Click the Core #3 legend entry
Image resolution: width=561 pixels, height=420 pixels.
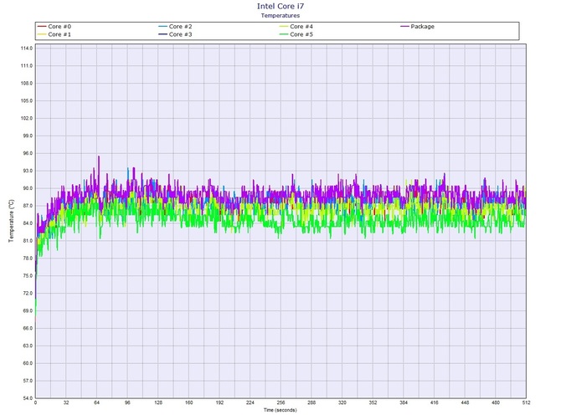tap(175, 34)
